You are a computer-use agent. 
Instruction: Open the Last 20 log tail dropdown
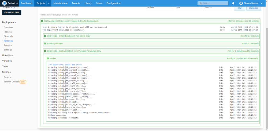click(218, 8)
